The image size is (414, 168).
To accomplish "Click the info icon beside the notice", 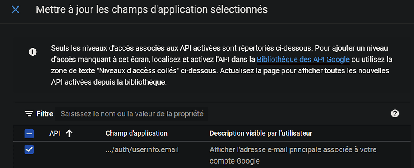I will pyautogui.click(x=33, y=52).
